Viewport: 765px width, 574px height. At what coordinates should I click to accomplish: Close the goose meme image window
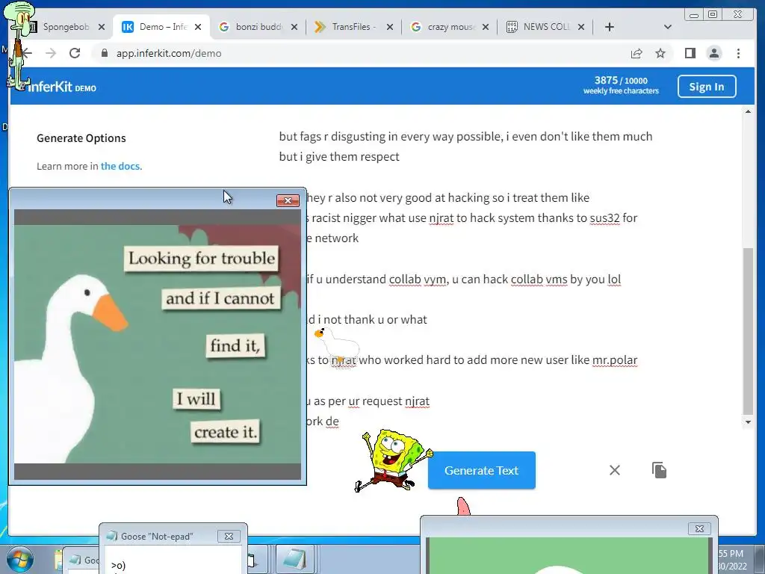[288, 200]
